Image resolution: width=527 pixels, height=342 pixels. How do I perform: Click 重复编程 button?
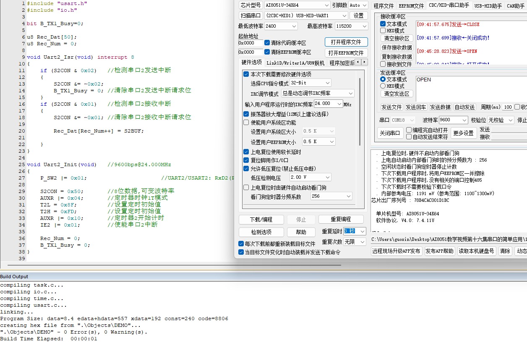pyautogui.click(x=341, y=219)
